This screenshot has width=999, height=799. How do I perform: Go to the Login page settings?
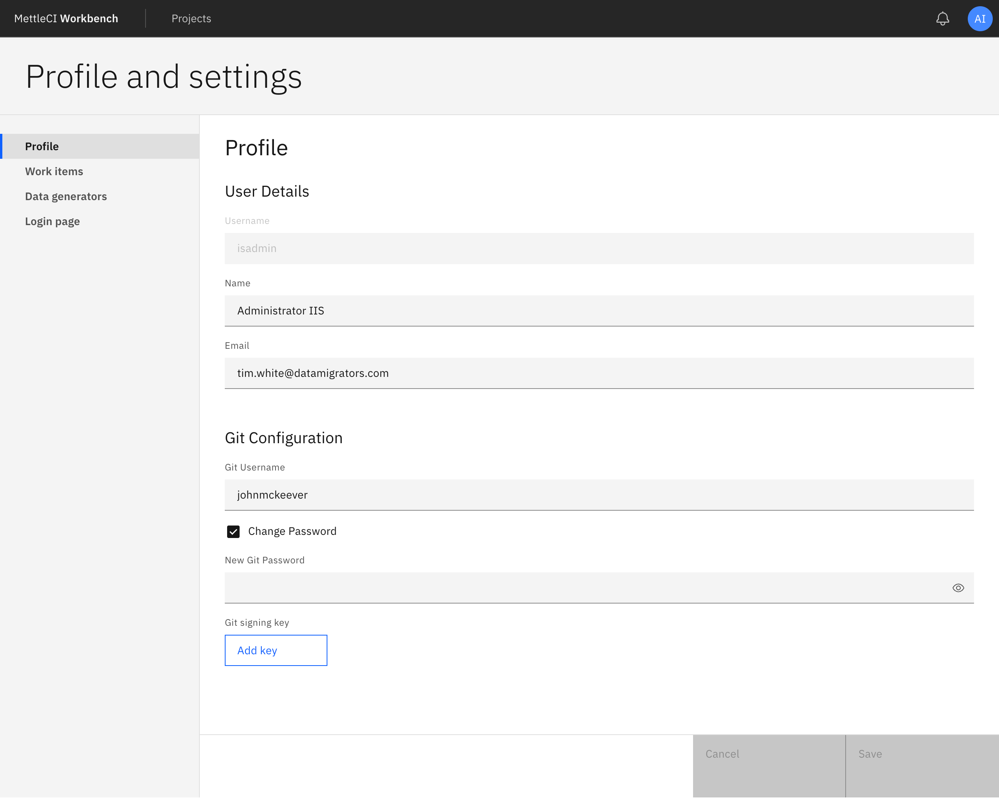point(52,221)
